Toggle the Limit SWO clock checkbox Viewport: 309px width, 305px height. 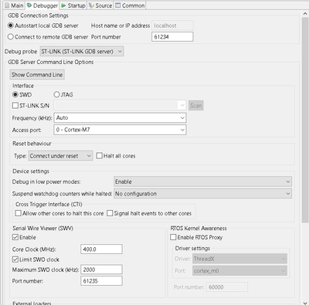point(15,259)
